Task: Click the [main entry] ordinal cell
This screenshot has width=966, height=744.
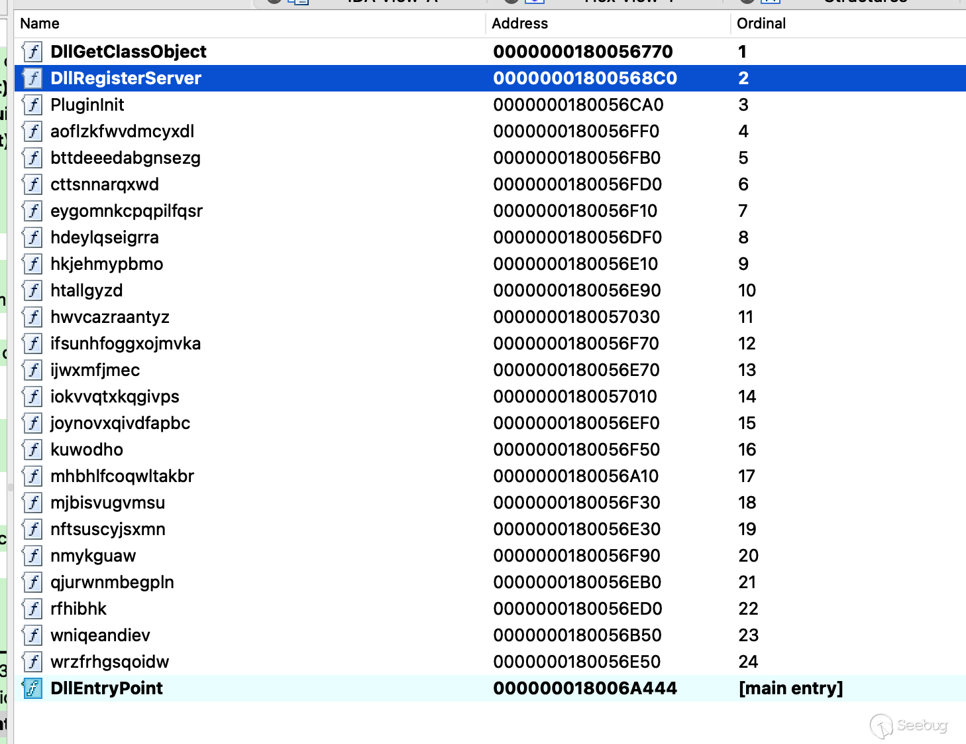Action: point(791,688)
